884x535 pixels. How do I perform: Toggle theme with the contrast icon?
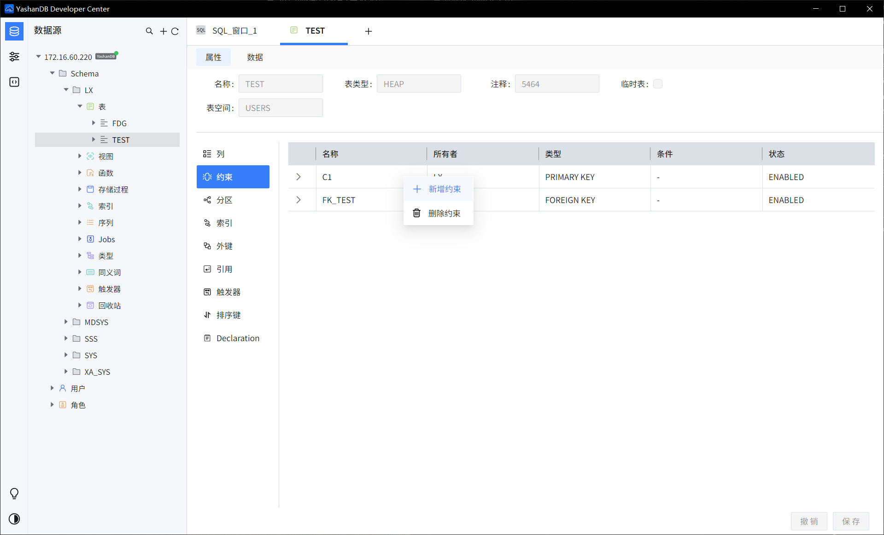[x=14, y=519]
